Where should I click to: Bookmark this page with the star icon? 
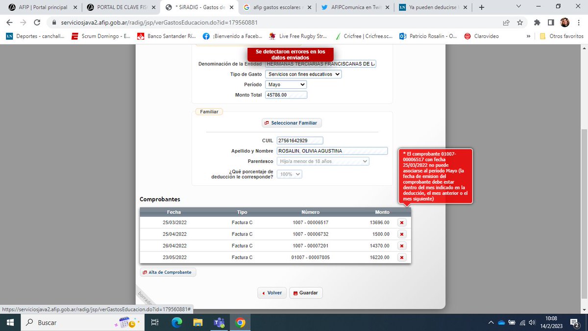click(520, 23)
